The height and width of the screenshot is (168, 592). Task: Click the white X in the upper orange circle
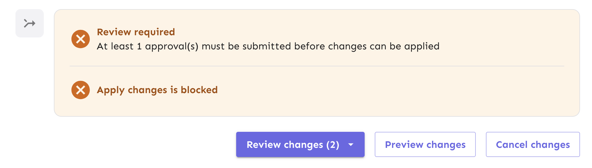pyautogui.click(x=81, y=39)
